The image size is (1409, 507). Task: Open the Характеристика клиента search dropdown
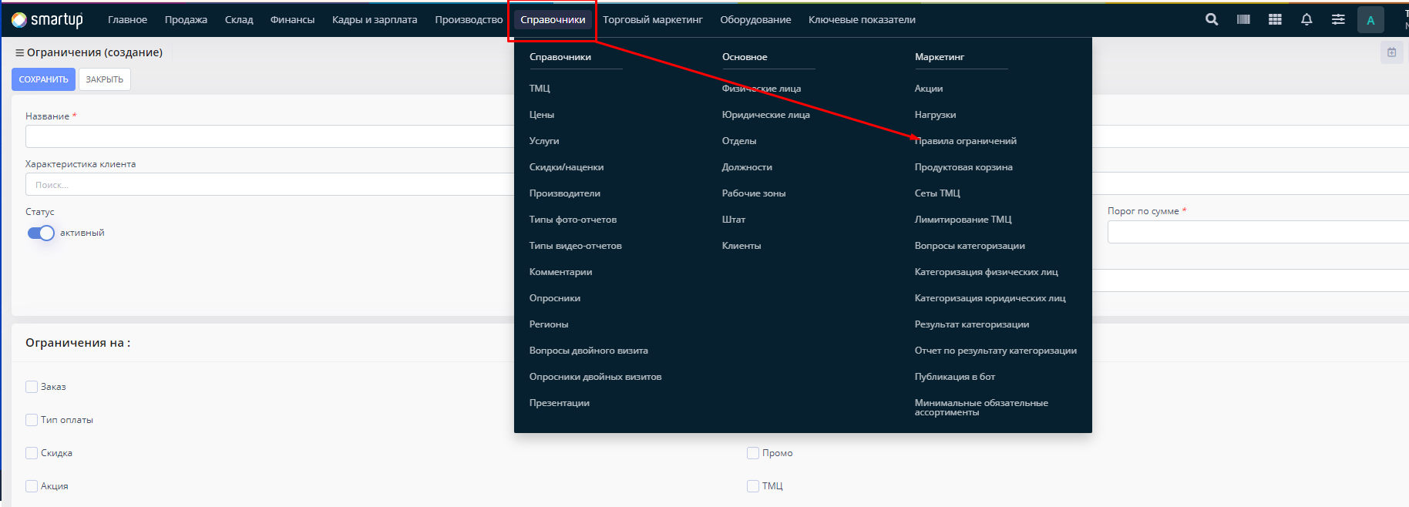pyautogui.click(x=270, y=184)
